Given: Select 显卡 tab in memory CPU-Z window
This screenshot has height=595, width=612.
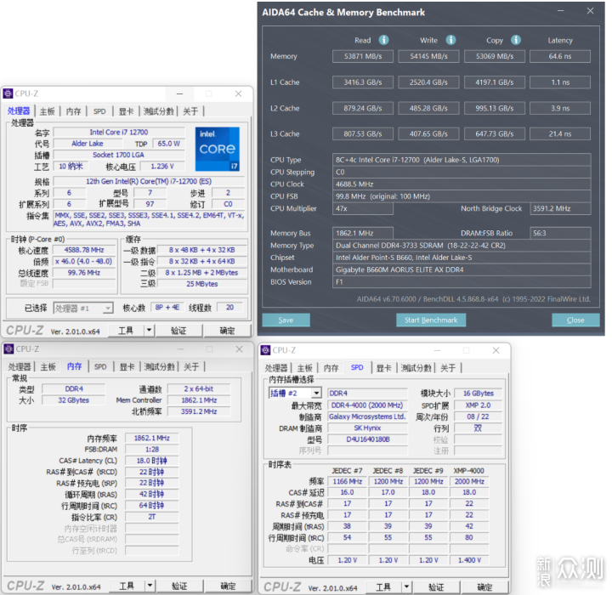Looking at the screenshot, I should pos(127,366).
